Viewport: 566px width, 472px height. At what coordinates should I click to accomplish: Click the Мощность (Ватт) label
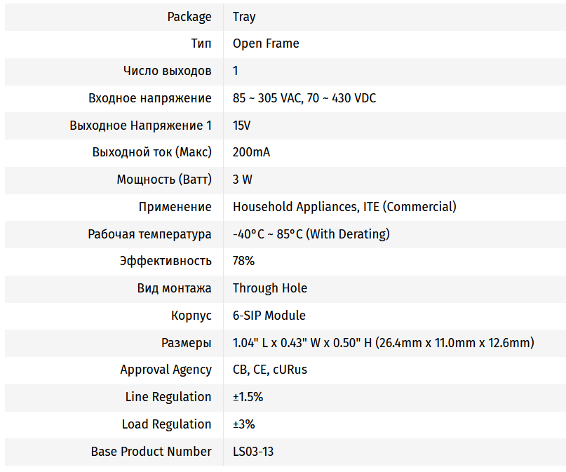coord(163,180)
